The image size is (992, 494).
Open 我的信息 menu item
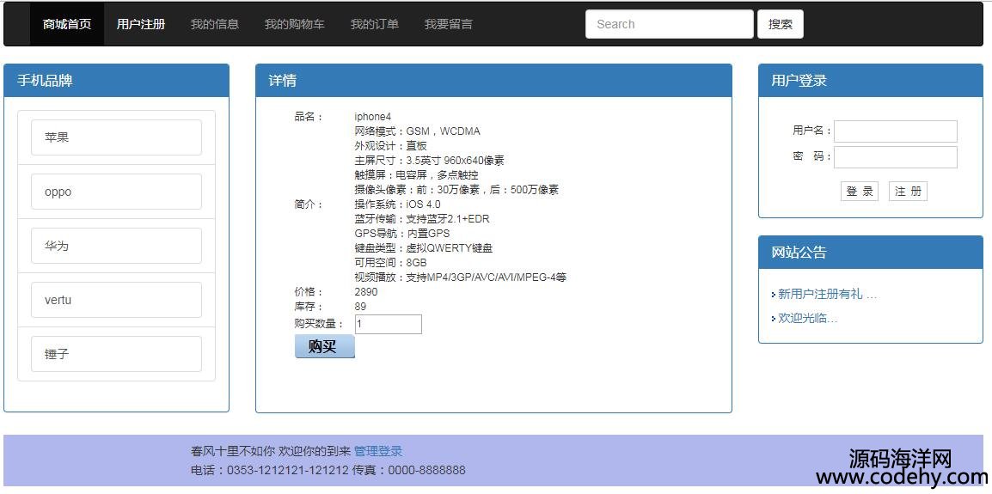click(215, 24)
